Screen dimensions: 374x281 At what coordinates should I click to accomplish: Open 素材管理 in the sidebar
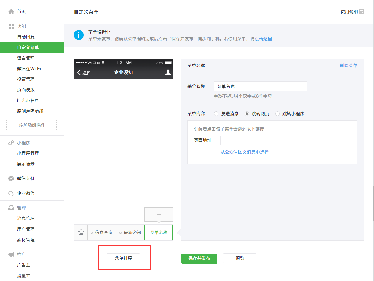pyautogui.click(x=26, y=240)
